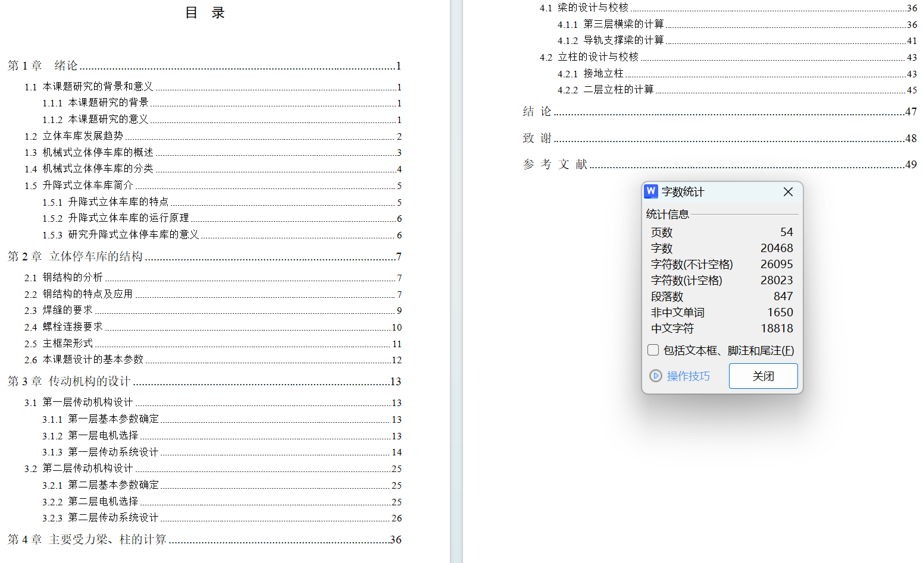Open 2.3 焊缝的要求 entry
The image size is (923, 563).
pyautogui.click(x=213, y=310)
